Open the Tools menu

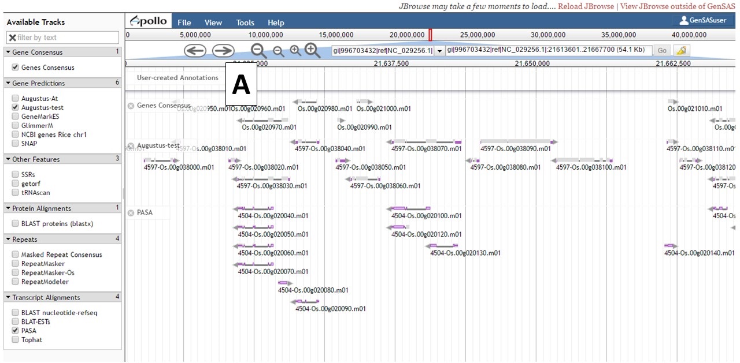(x=245, y=23)
